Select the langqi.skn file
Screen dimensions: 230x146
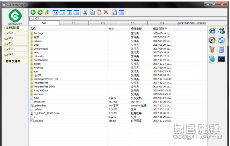39,102
